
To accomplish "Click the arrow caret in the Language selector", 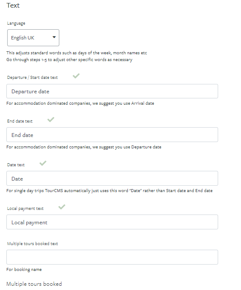I will point(54,37).
